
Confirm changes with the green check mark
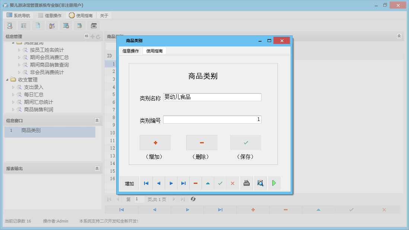(220, 183)
